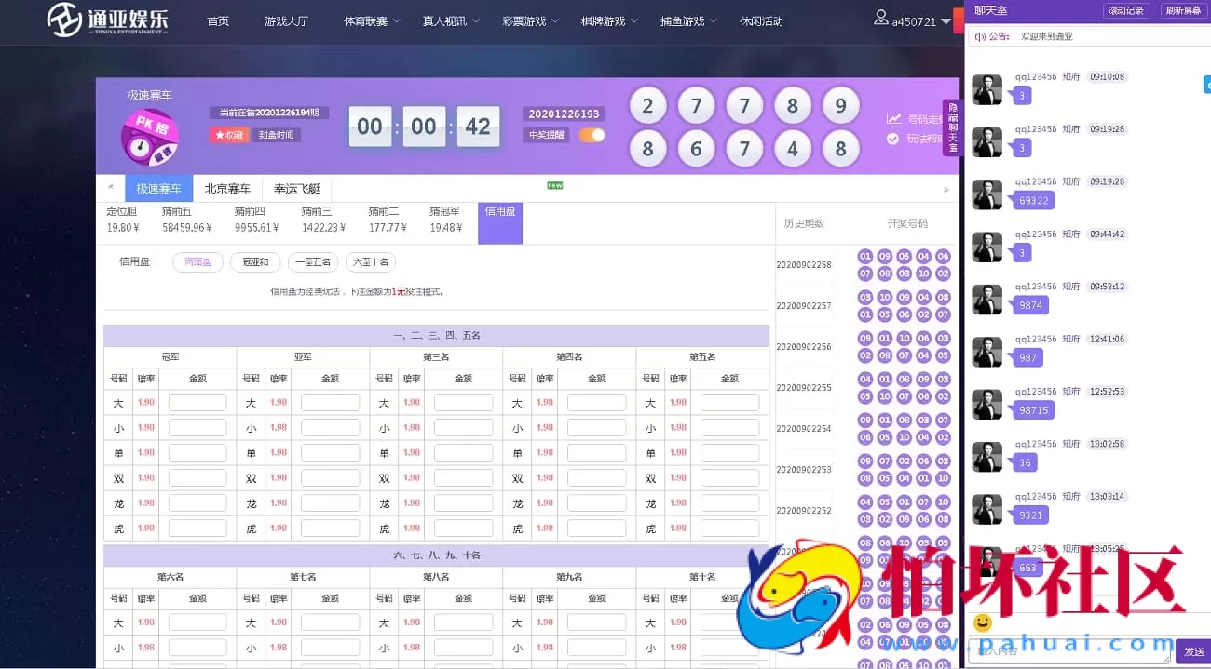The image size is (1211, 669).
Task: Switch to the 幸运飞艇 tab
Action: [296, 188]
